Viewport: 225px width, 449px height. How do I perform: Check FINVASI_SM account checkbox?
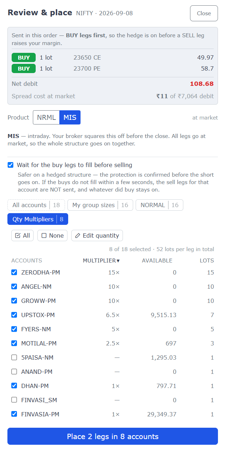pos(14,400)
